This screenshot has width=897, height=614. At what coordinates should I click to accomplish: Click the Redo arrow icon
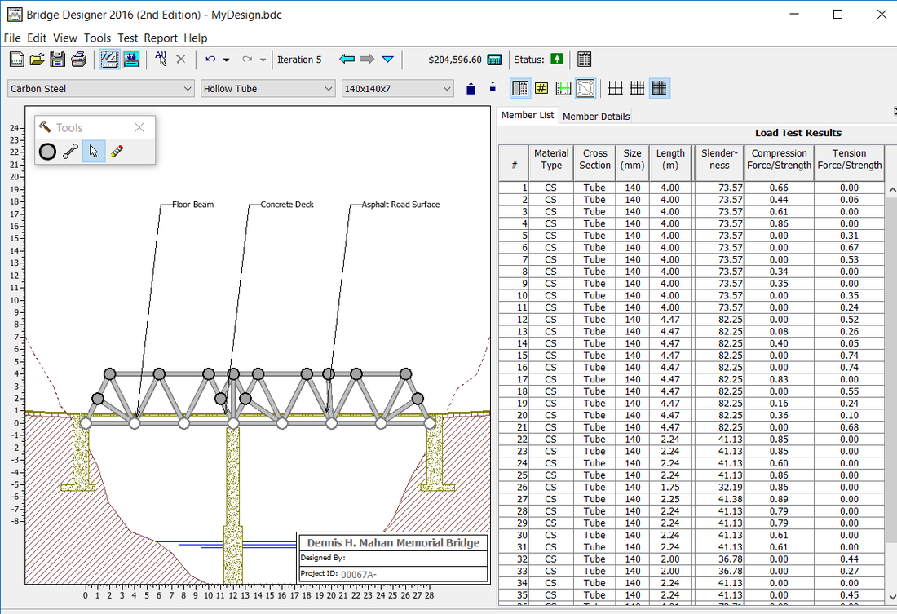(247, 59)
